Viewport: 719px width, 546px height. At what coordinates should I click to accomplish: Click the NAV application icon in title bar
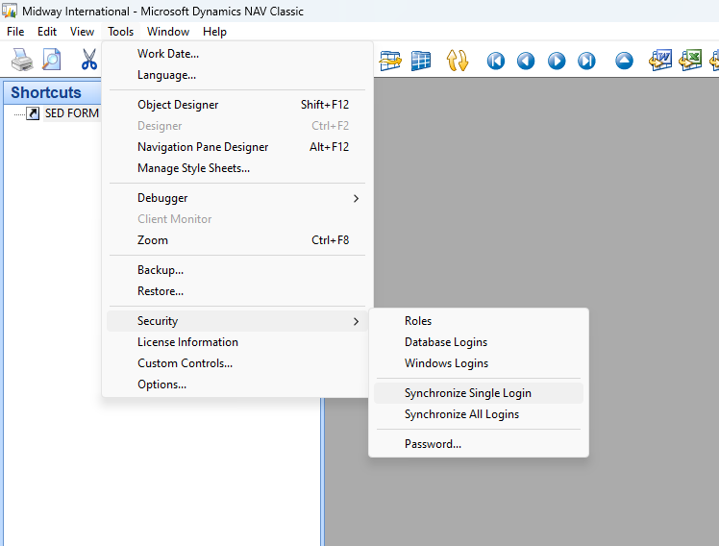point(10,11)
